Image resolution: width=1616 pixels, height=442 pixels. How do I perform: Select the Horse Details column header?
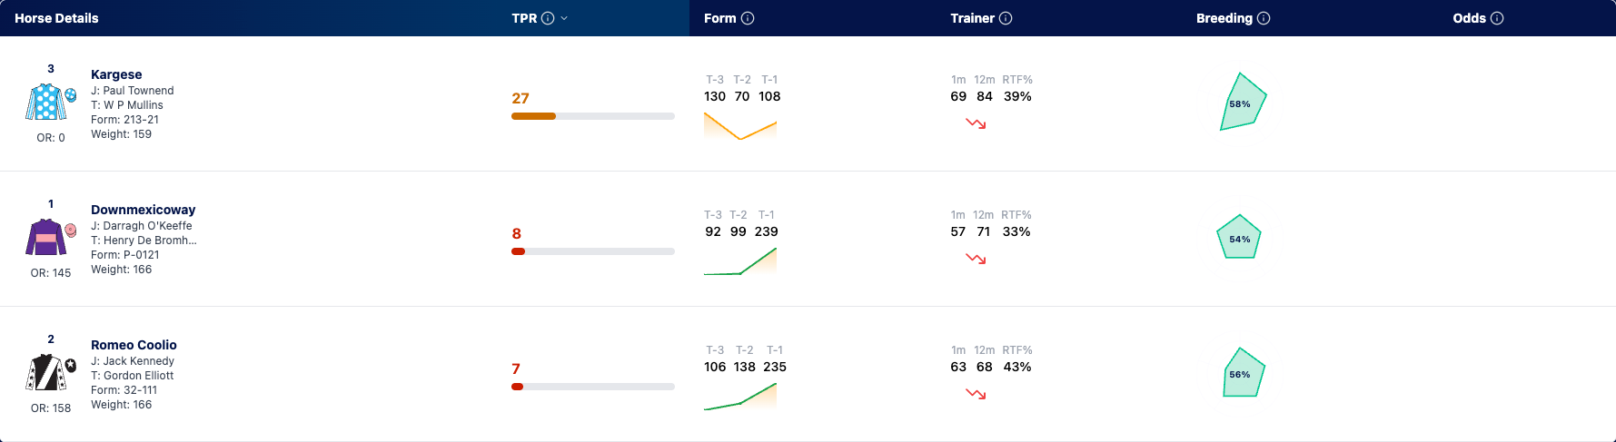(x=56, y=18)
